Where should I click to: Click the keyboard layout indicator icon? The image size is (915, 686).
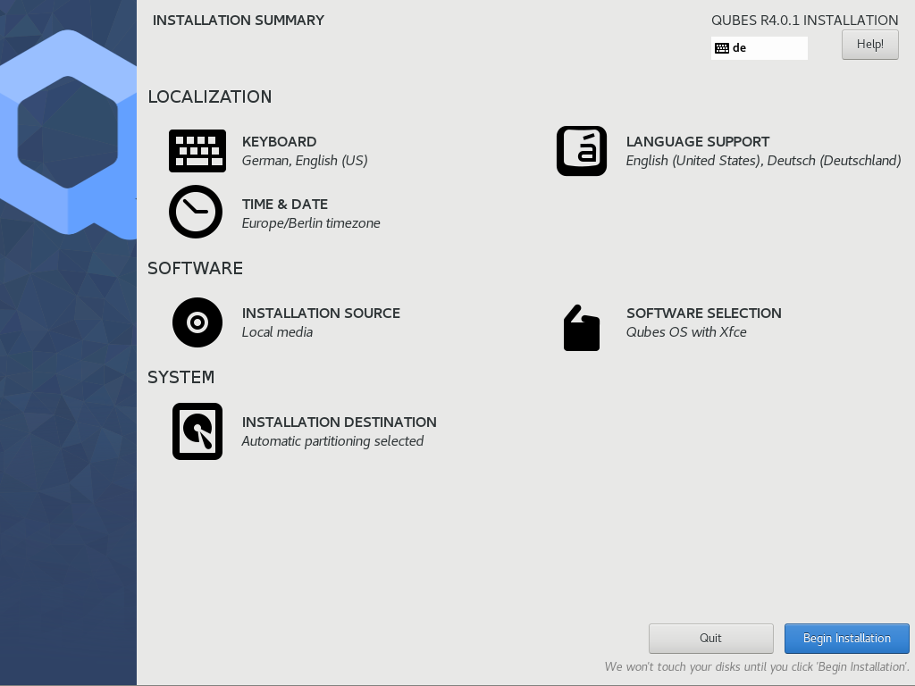click(722, 48)
